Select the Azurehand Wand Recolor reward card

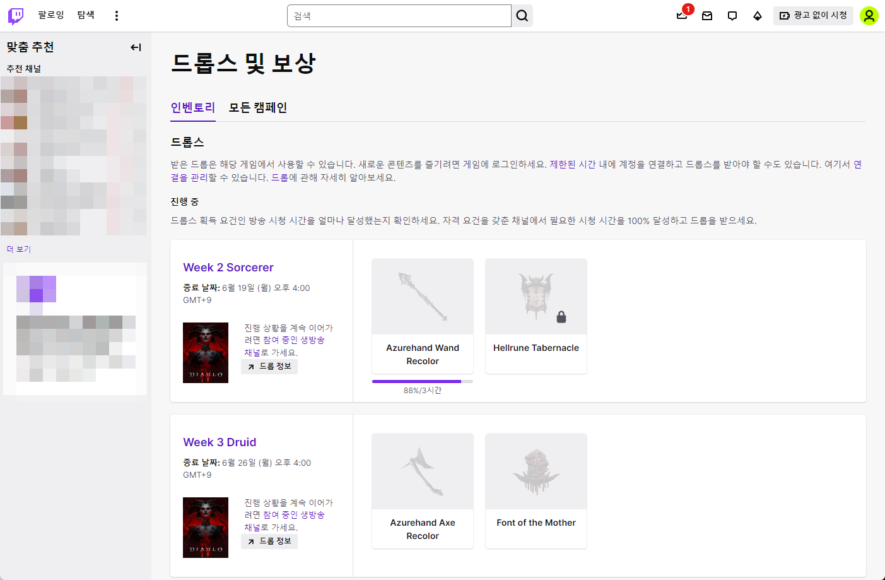(423, 316)
